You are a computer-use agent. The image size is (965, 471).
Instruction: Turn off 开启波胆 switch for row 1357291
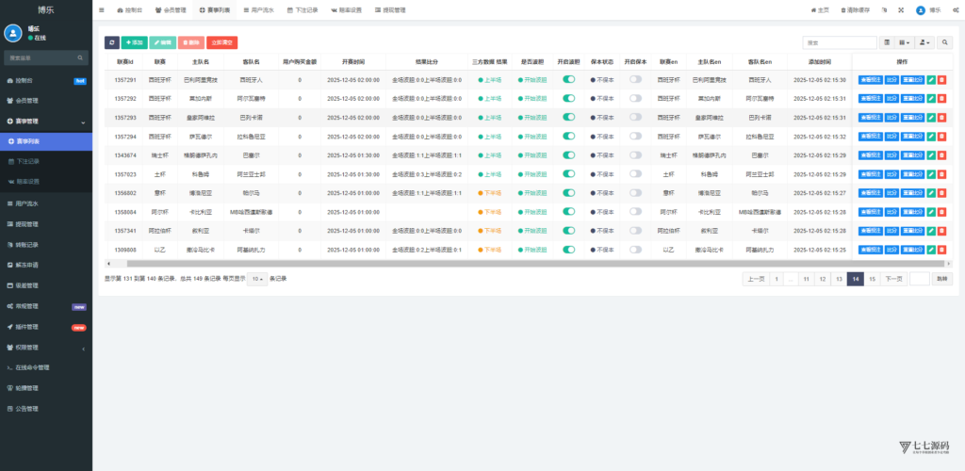[568, 79]
